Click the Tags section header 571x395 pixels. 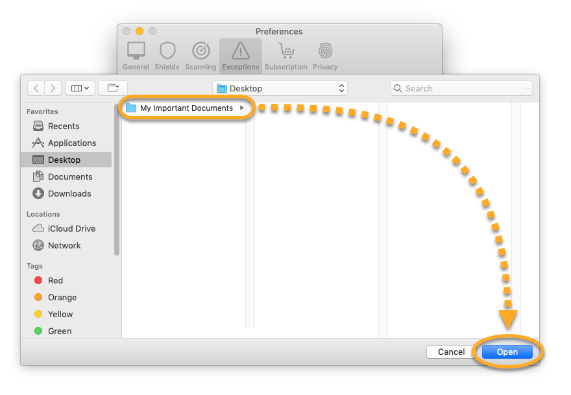(x=34, y=266)
